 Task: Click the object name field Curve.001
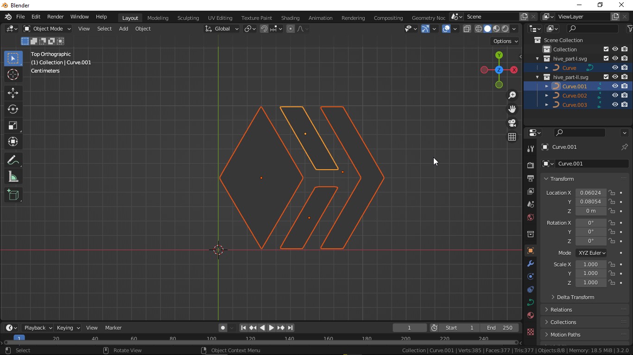click(x=592, y=164)
